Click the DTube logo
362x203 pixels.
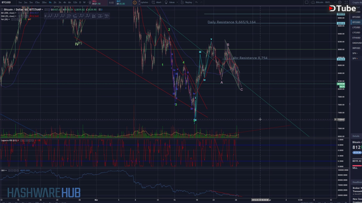pos(342,8)
